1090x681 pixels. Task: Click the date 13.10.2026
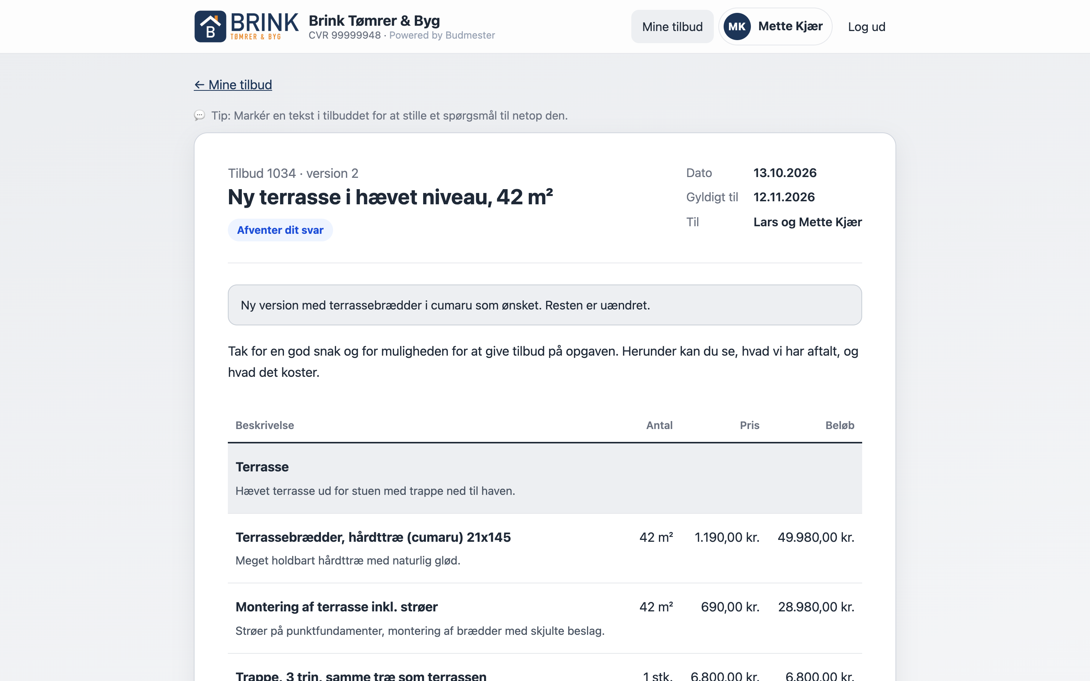pos(785,173)
